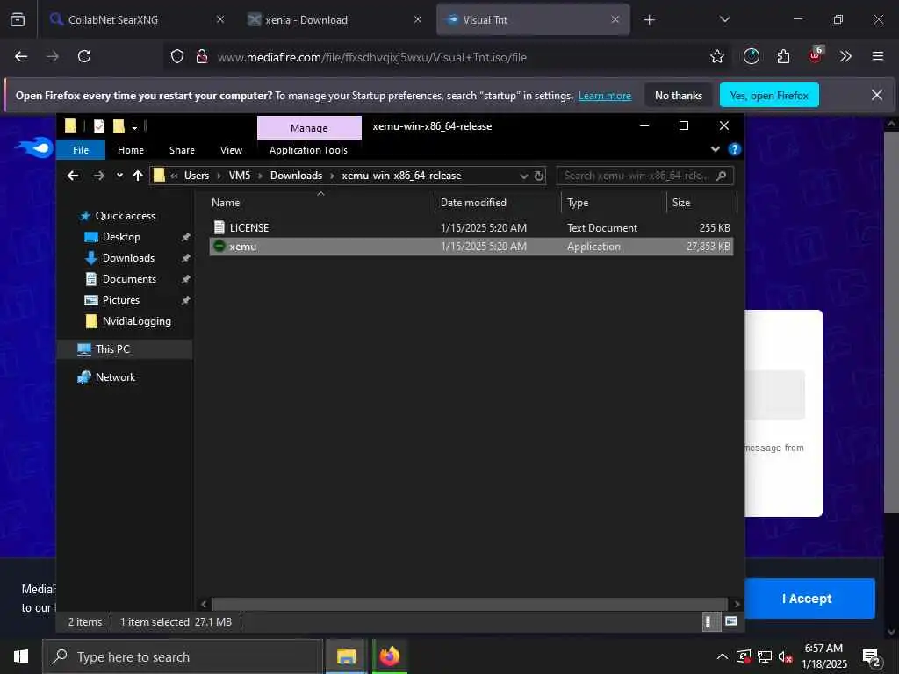Image resolution: width=899 pixels, height=674 pixels.
Task: Select the xemu application file
Action: point(471,247)
